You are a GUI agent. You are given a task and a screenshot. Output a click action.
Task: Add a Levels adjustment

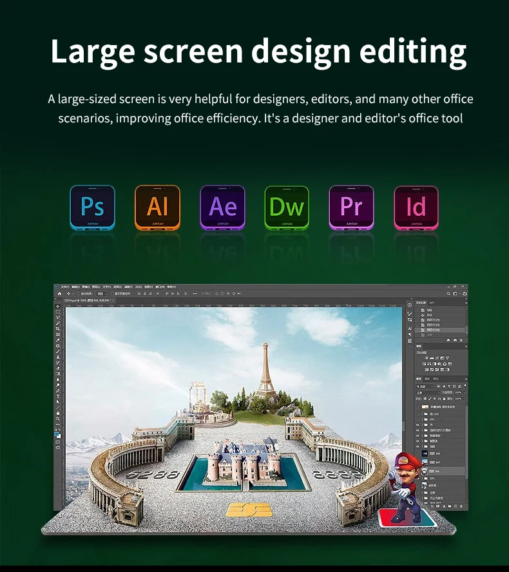432,358
